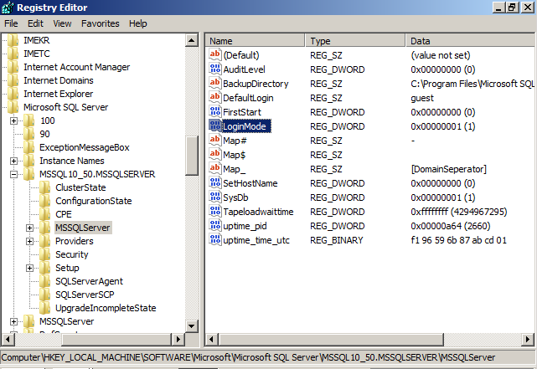Click the string icon beside (Default)
This screenshot has height=369, width=537.
215,54
